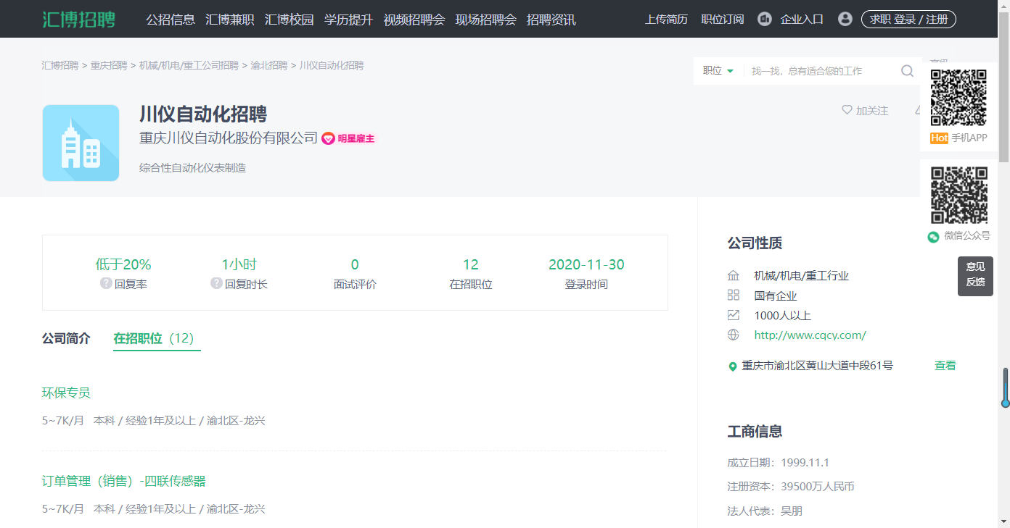Open the http://www.cqcy.com/ website link
1010x528 pixels.
pos(810,335)
